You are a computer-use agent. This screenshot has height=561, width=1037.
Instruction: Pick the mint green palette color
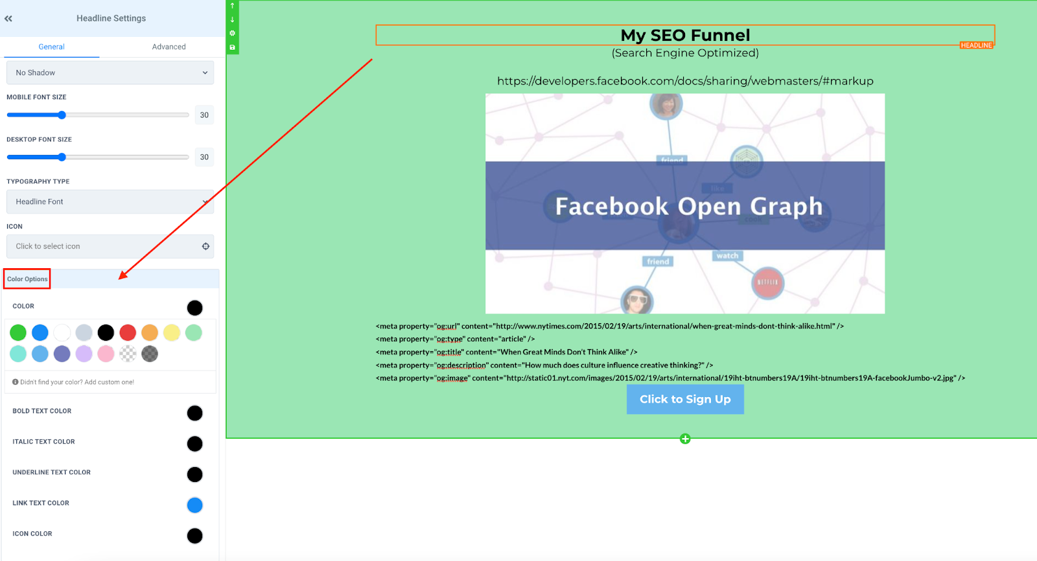tap(194, 333)
